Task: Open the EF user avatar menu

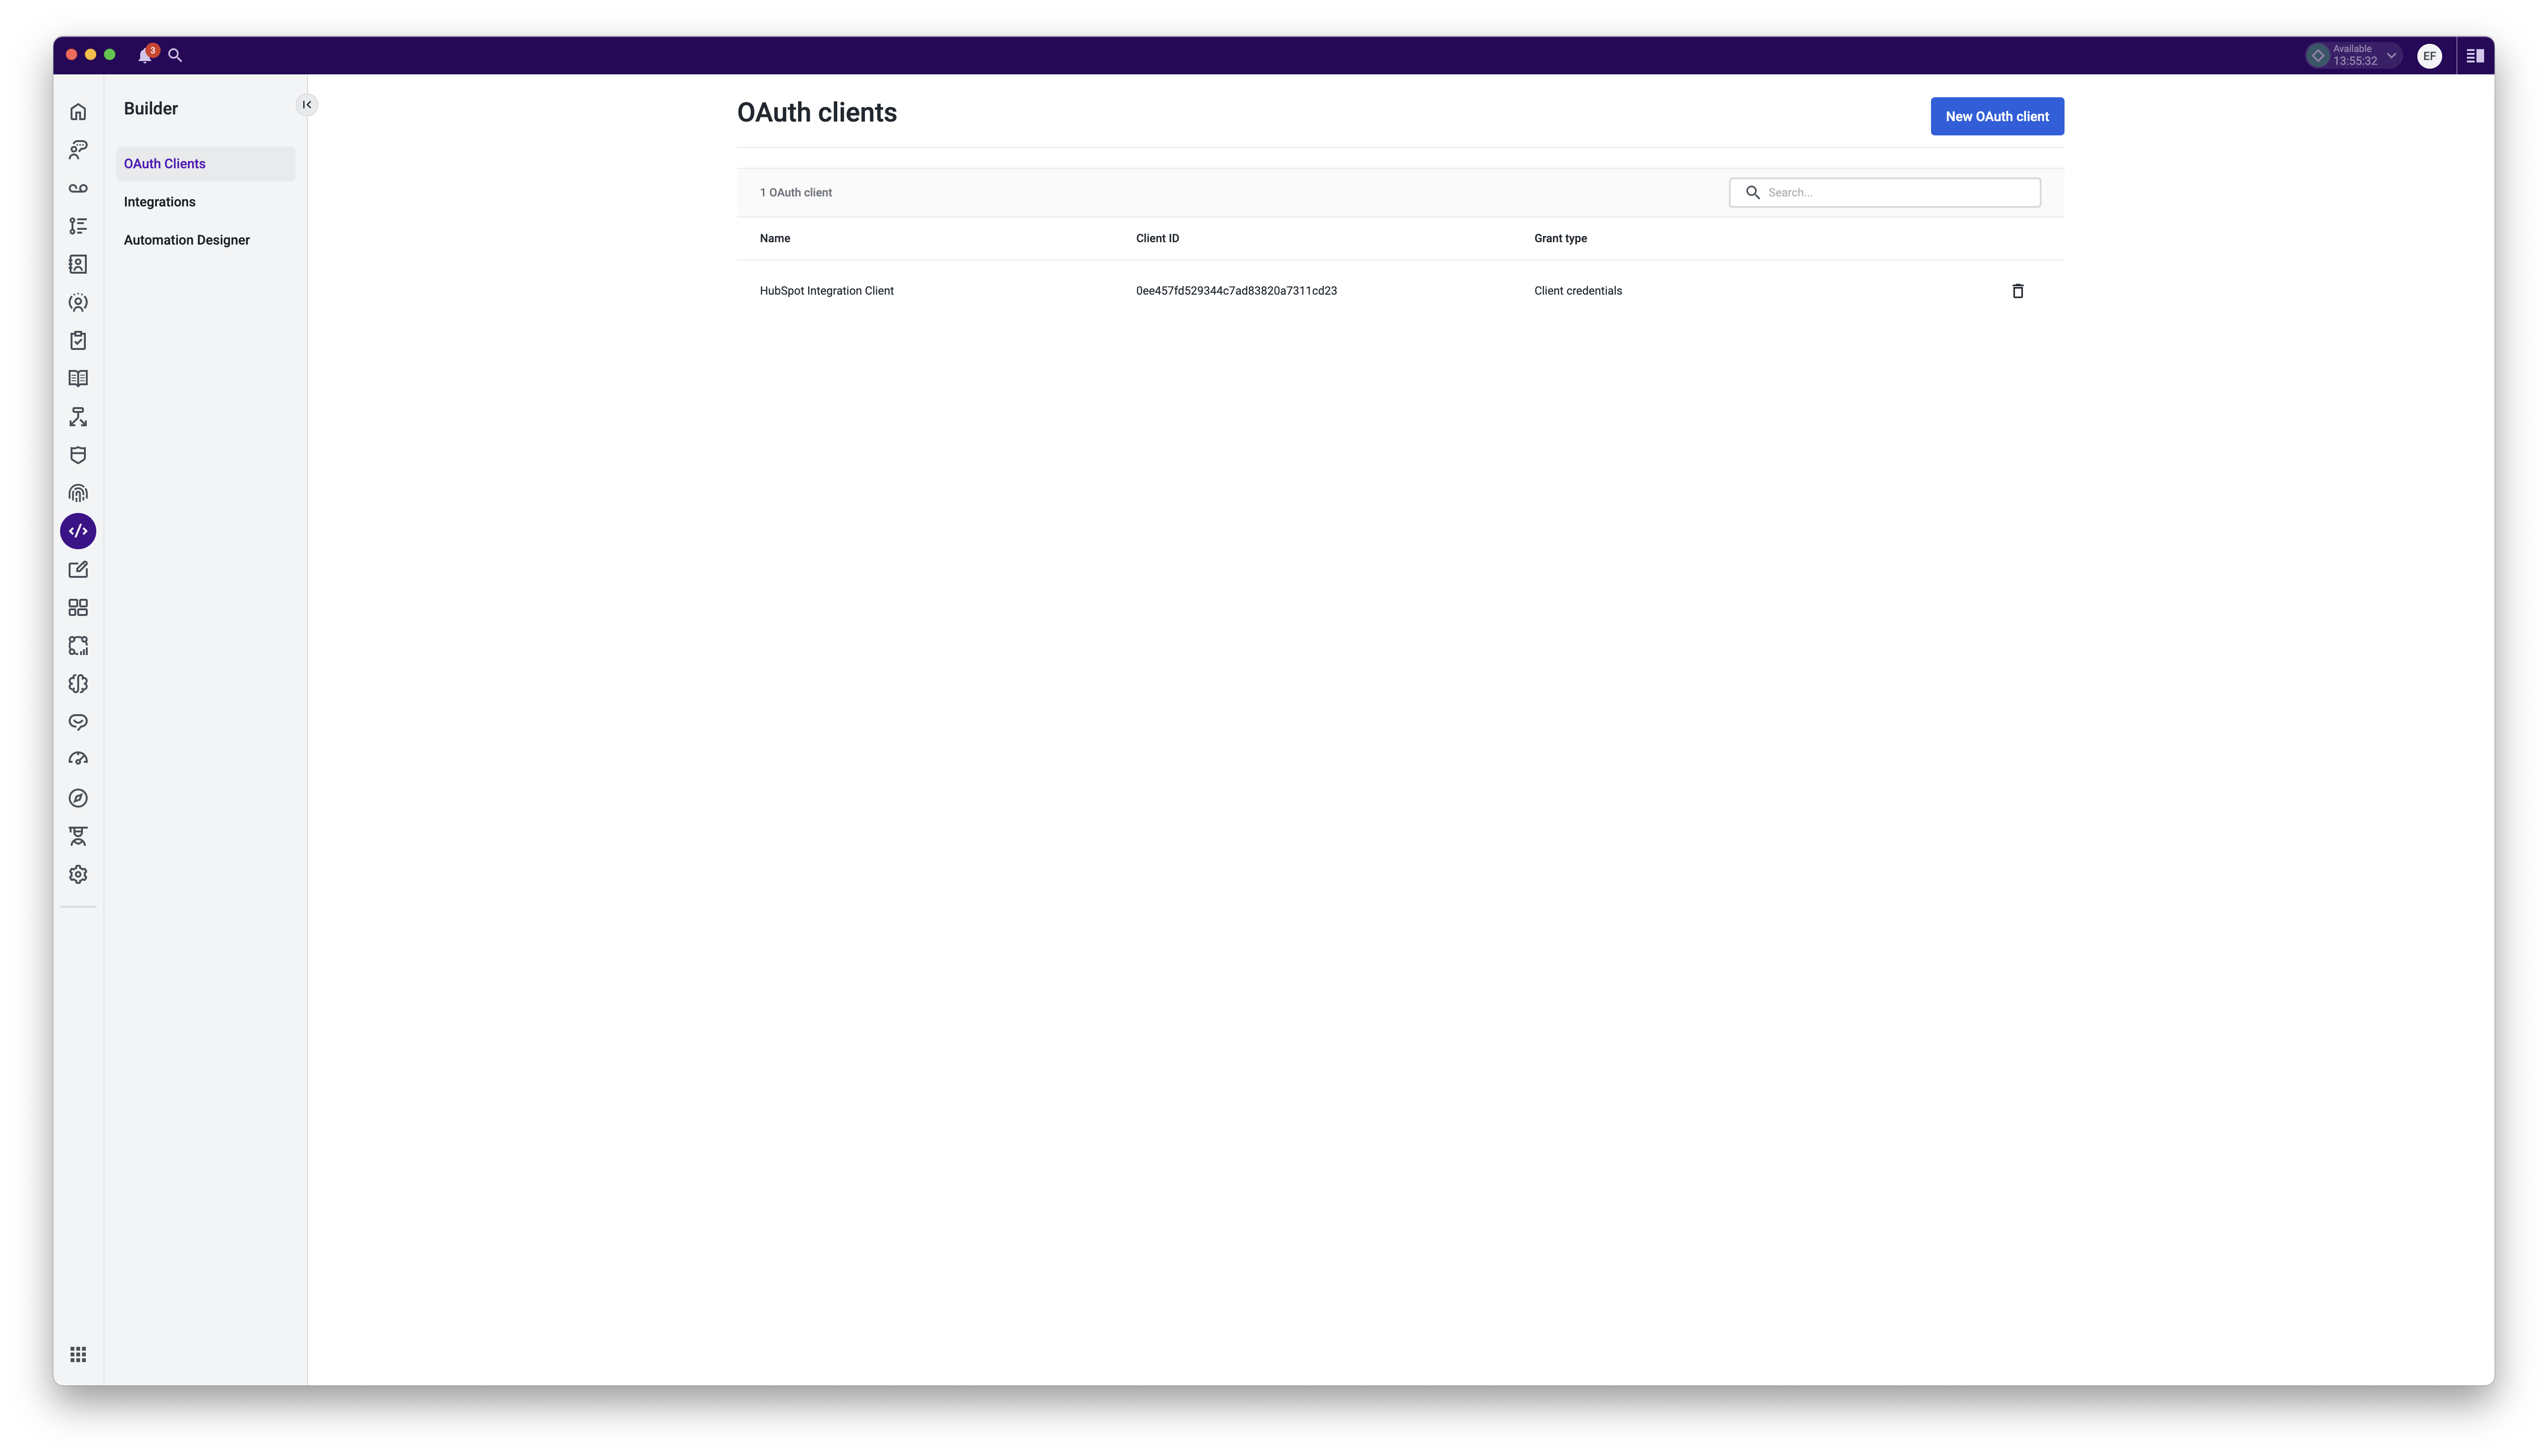Action: coord(2429,56)
